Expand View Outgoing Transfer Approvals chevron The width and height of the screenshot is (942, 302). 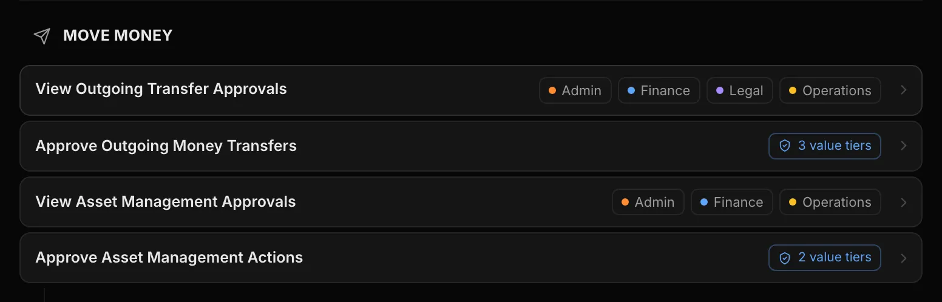click(904, 90)
